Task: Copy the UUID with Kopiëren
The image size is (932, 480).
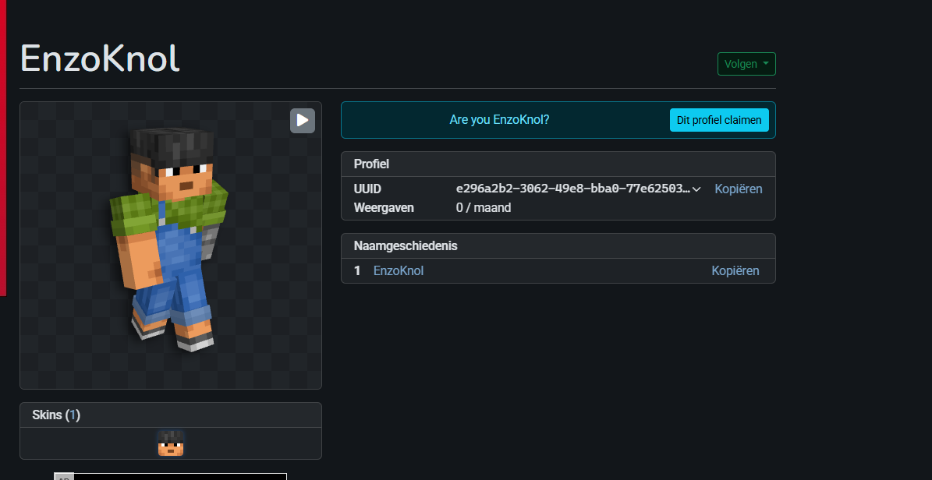Action: pos(738,189)
